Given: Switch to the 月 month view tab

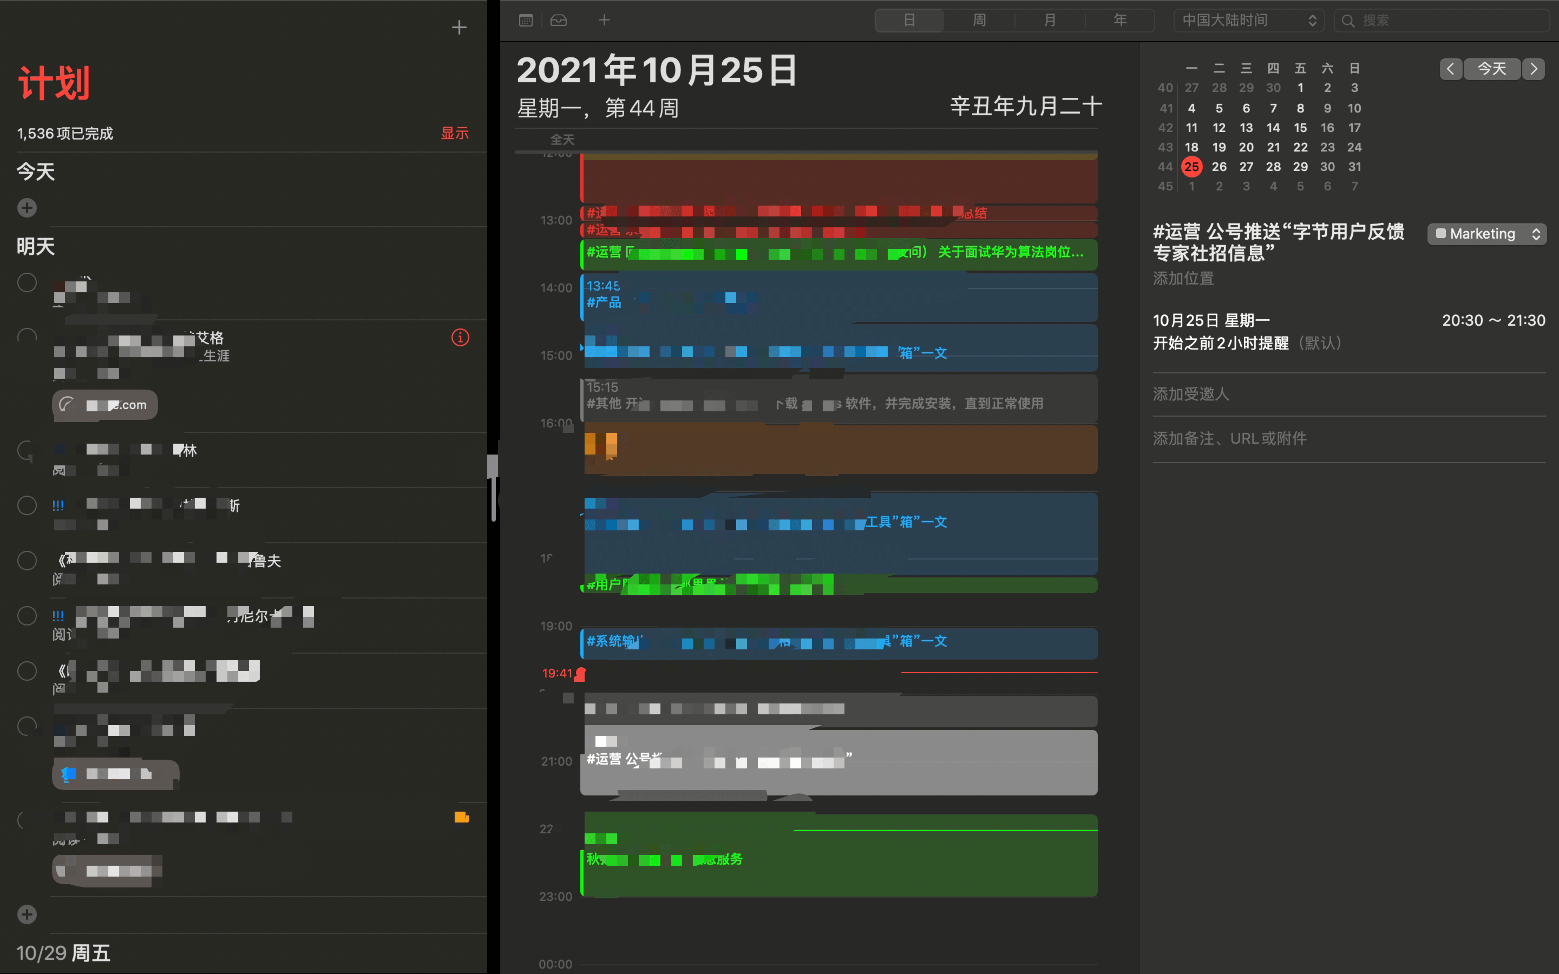Looking at the screenshot, I should pos(1050,20).
